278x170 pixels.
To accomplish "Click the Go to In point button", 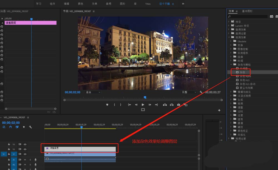I will pyautogui.click(x=129, y=105).
